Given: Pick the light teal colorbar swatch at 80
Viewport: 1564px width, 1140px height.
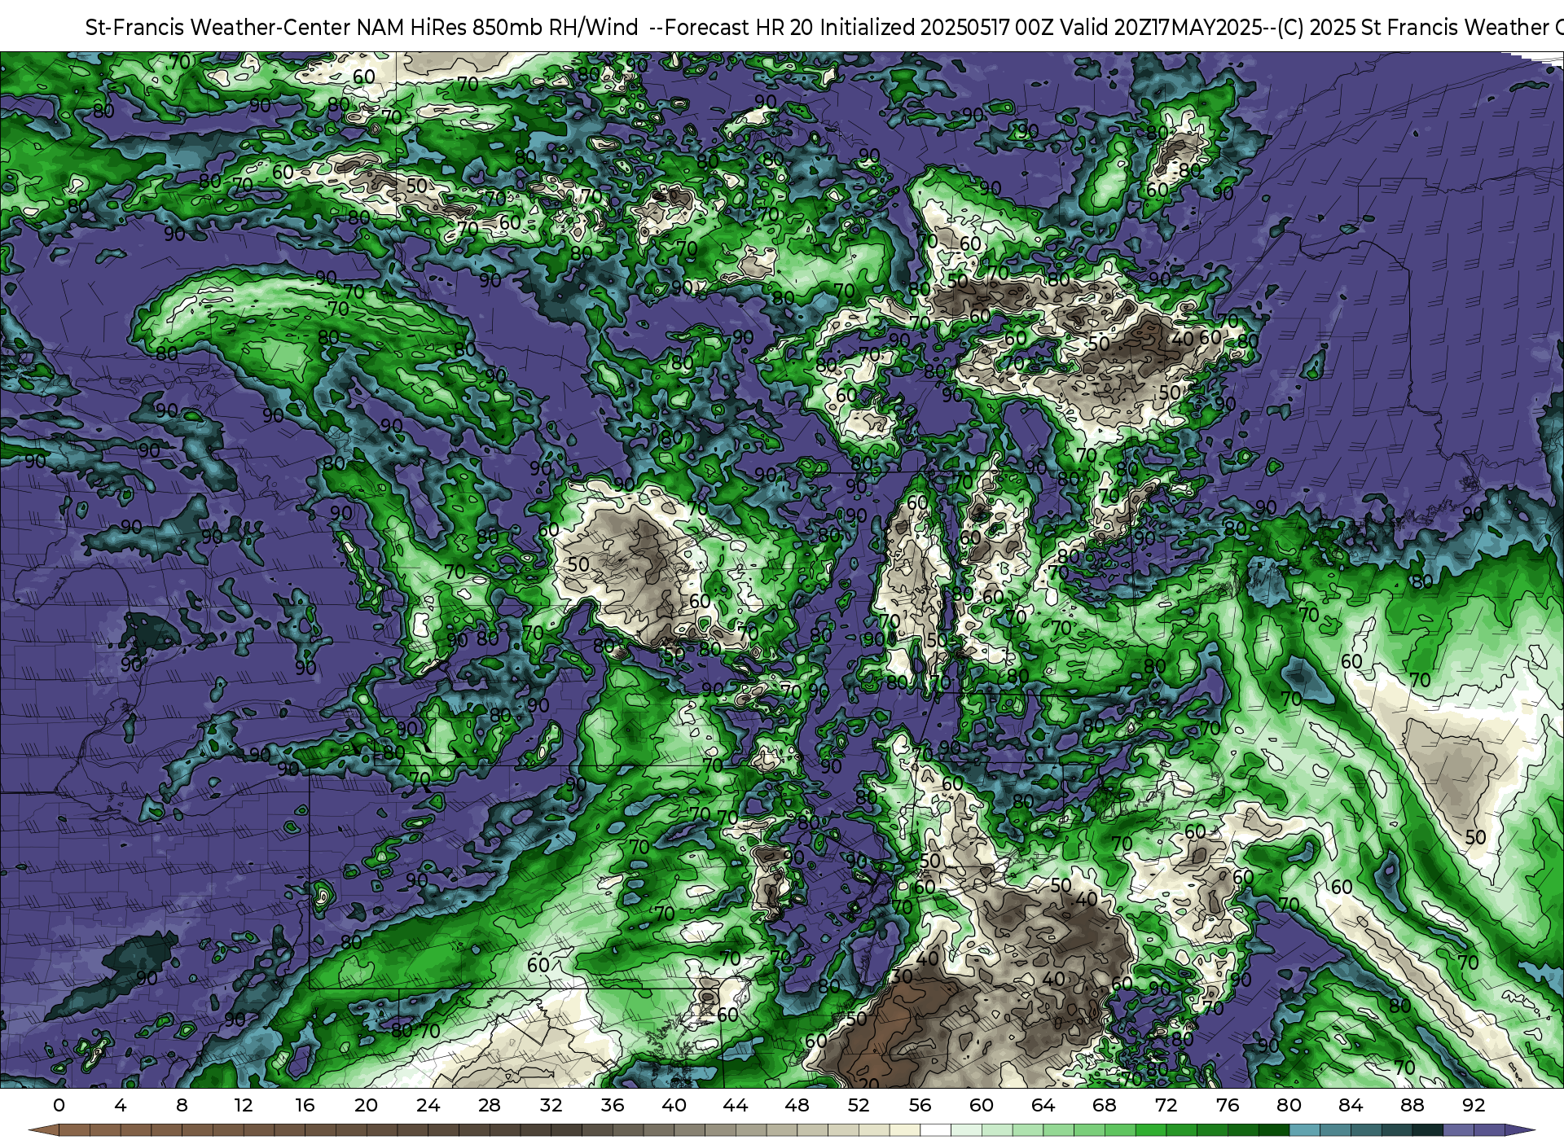Looking at the screenshot, I should pyautogui.click(x=1304, y=1131).
